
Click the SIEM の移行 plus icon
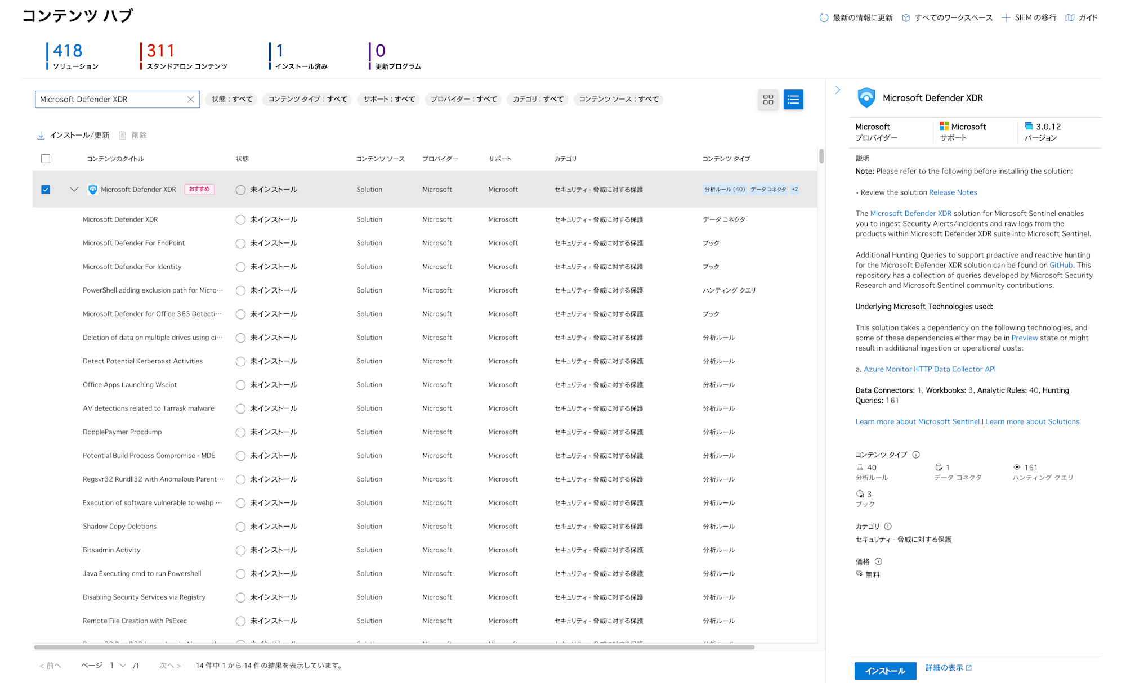tap(1006, 17)
